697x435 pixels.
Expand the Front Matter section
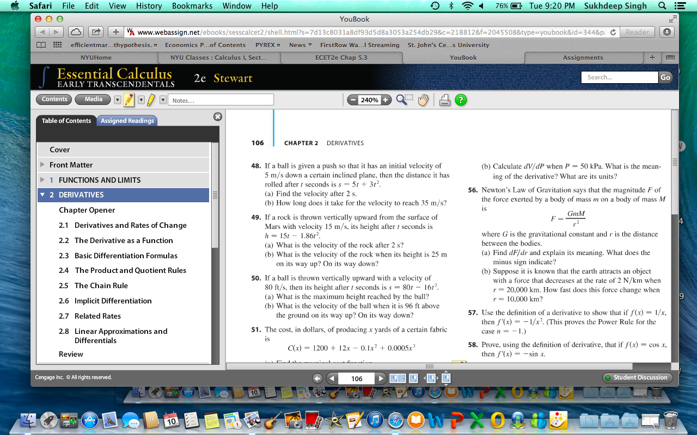click(x=42, y=165)
